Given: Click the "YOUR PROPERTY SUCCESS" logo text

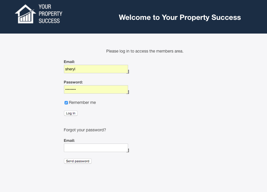Looking at the screenshot, I should pyautogui.click(x=50, y=14).
